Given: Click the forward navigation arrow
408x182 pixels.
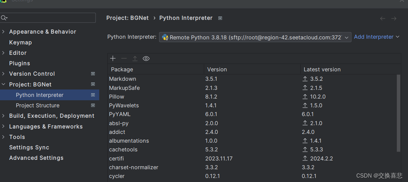Looking at the screenshot, I should point(394,19).
